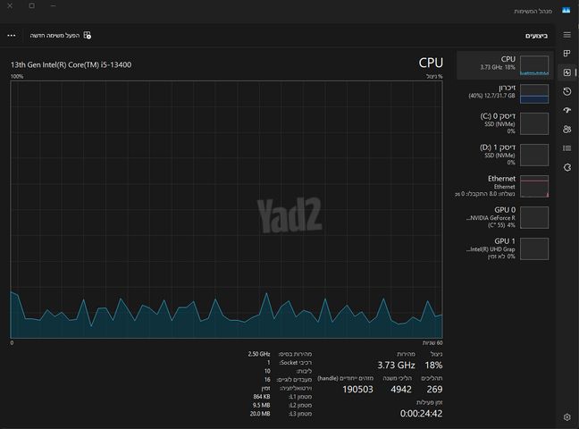Select Disk 0 (C:) resource entry
Viewport: 579px width, 429px height.
click(x=505, y=124)
